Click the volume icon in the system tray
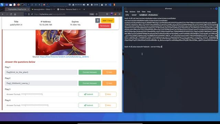This screenshot has width=220, height=124. coord(84,5)
